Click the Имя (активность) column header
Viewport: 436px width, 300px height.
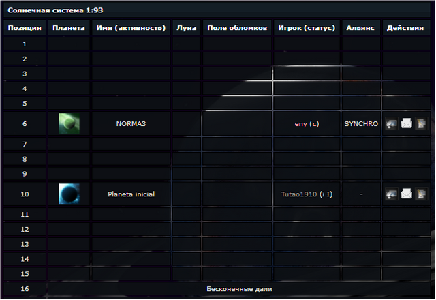(x=131, y=28)
